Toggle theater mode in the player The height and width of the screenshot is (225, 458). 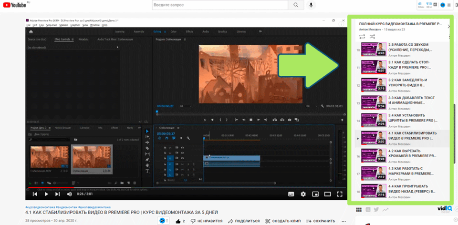(x=327, y=194)
